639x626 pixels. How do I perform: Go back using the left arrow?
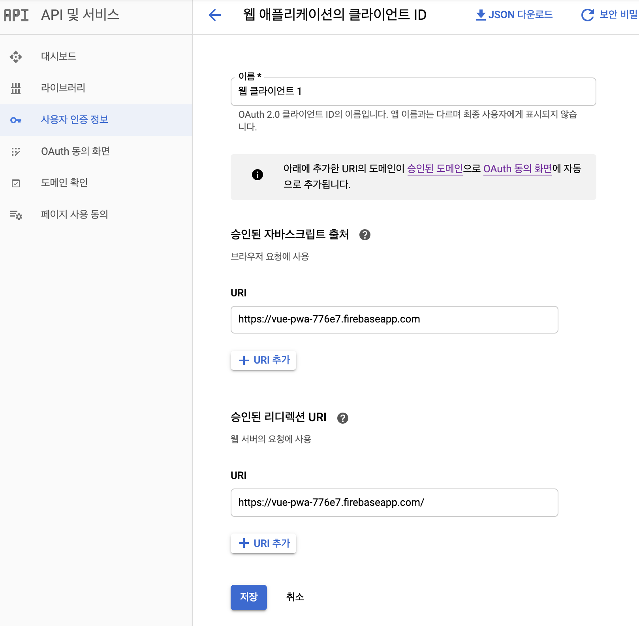pyautogui.click(x=215, y=15)
